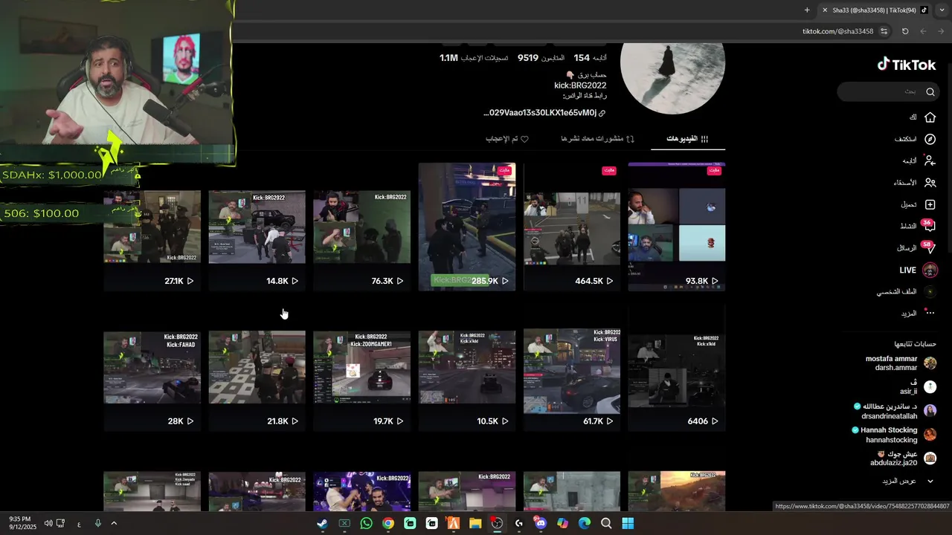Open followed account drsandrineatallah

[896, 411]
